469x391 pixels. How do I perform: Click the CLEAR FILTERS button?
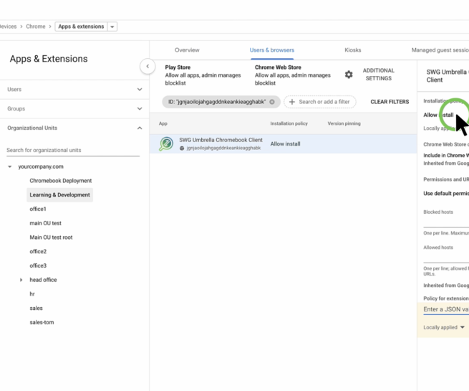pyautogui.click(x=390, y=102)
